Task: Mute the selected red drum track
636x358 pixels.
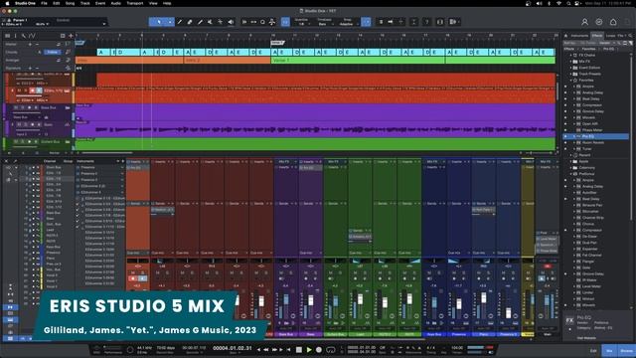Action: click(x=19, y=90)
